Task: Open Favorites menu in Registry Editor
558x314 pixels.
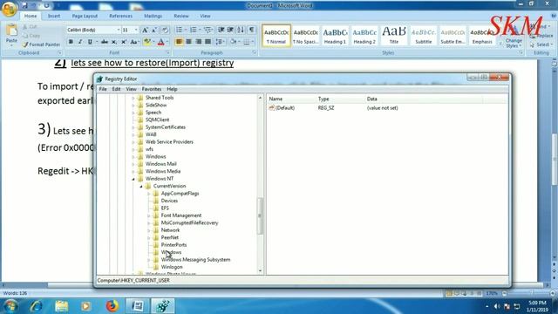Action: pos(152,89)
